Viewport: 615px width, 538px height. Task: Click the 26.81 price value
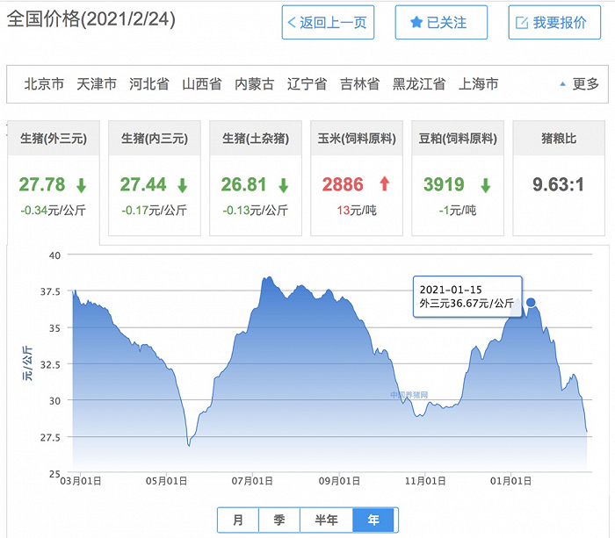click(244, 184)
